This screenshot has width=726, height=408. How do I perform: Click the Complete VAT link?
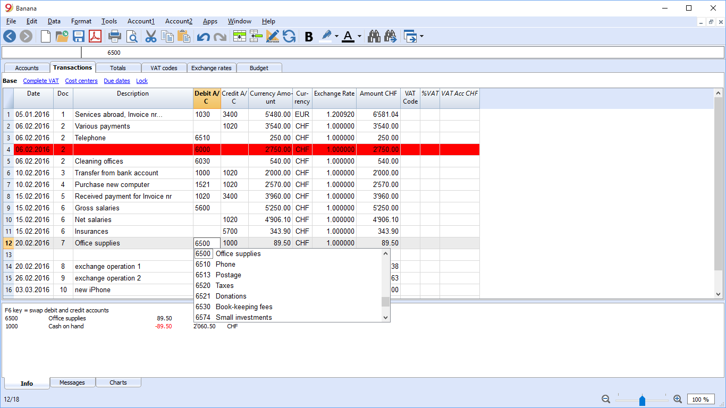coord(41,80)
